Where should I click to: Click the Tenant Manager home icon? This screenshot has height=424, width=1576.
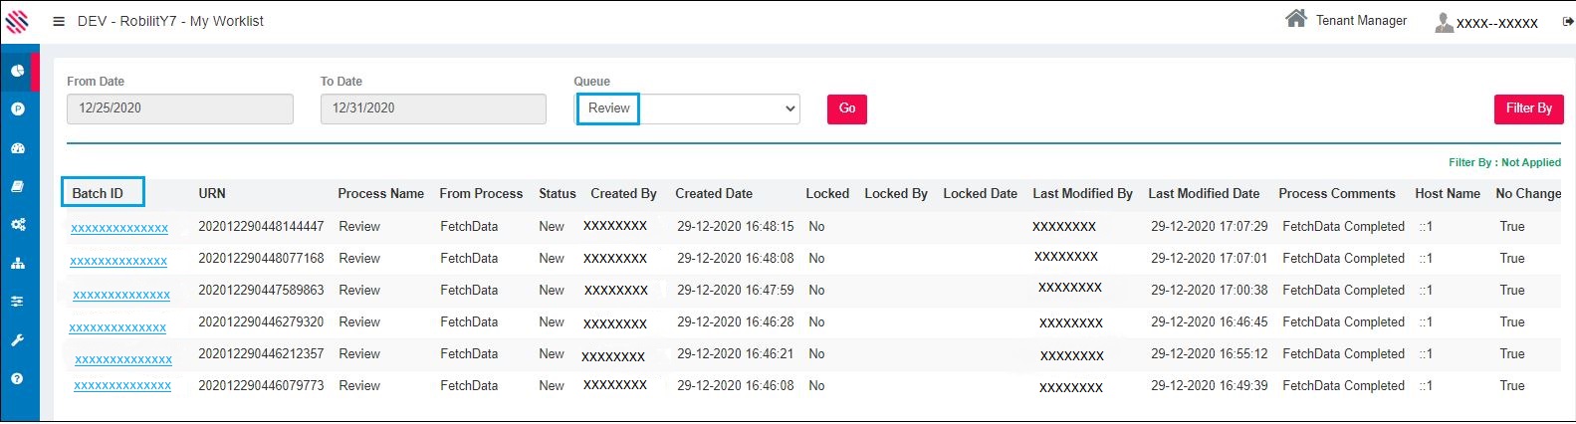[x=1296, y=19]
